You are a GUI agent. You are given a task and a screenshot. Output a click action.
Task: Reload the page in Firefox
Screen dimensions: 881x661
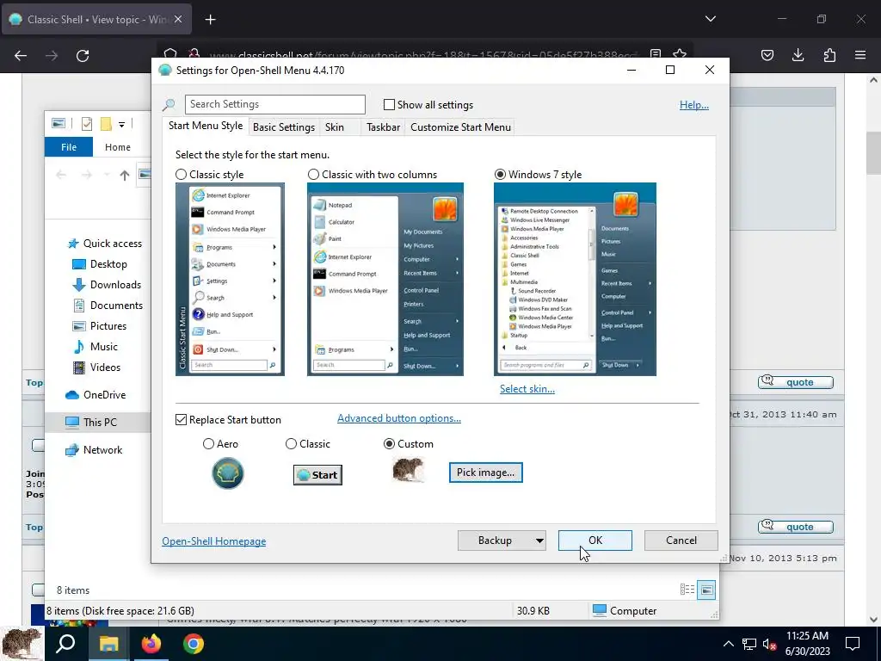[x=83, y=56]
